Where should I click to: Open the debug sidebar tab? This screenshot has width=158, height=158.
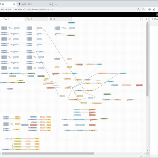coord(154,19)
